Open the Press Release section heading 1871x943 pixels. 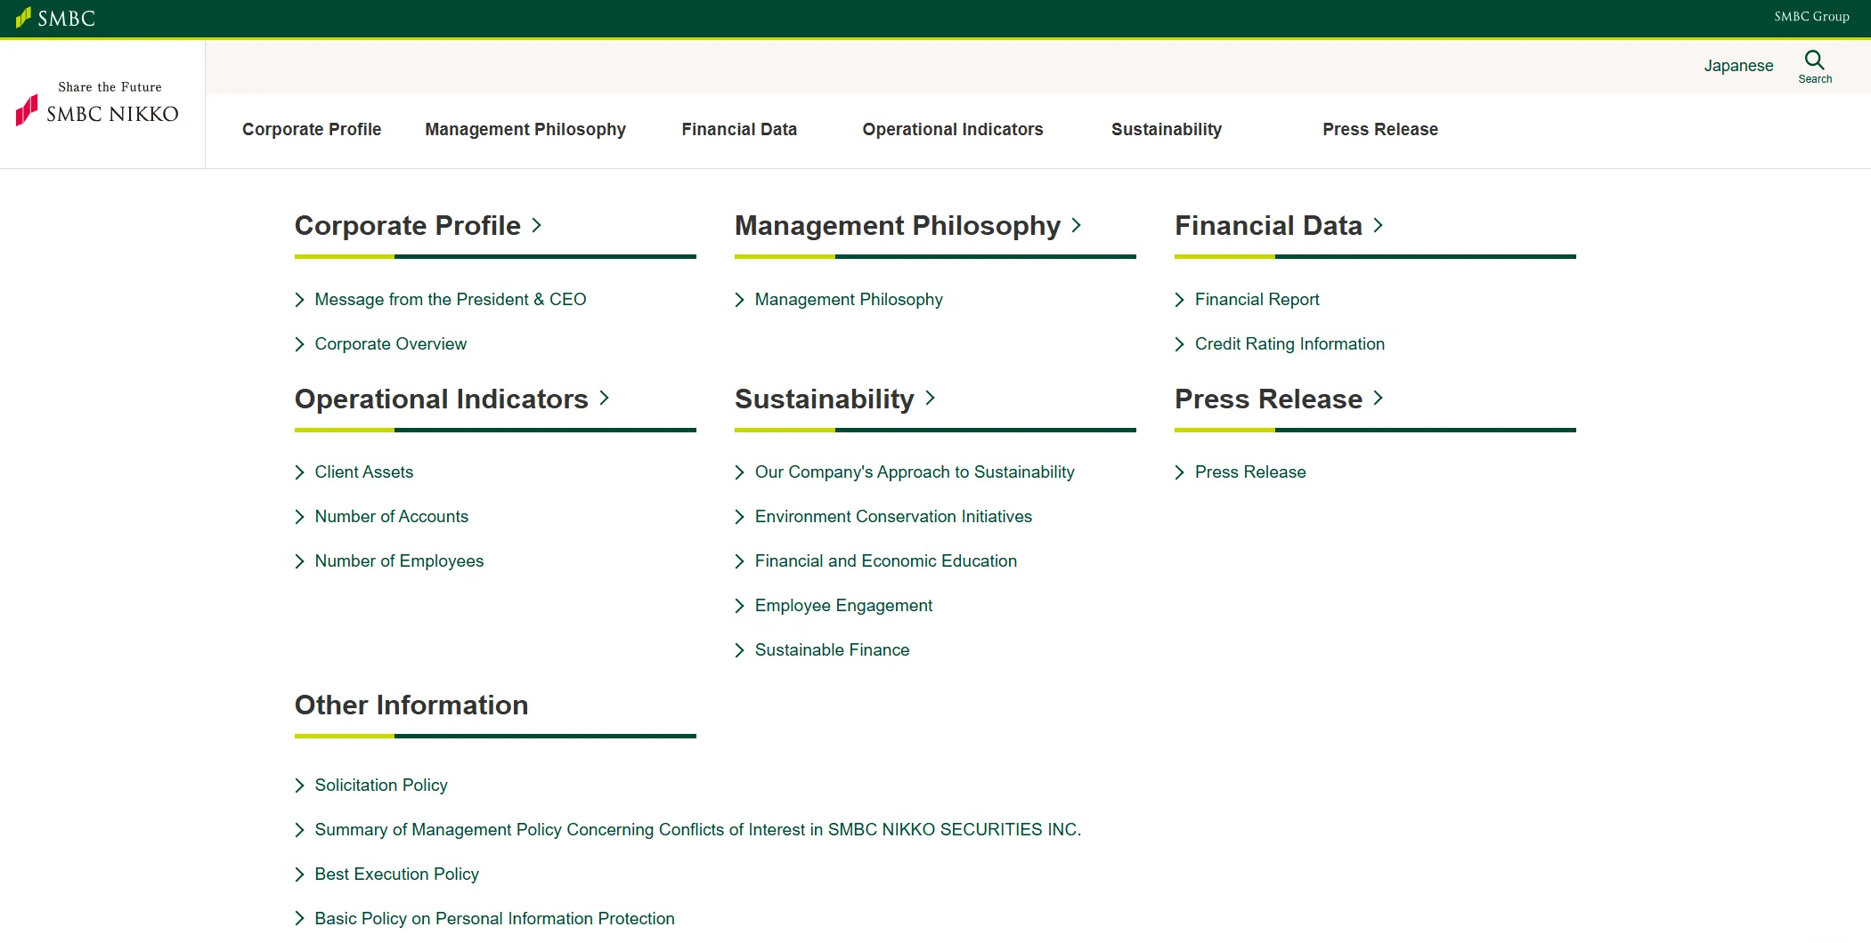point(1268,399)
